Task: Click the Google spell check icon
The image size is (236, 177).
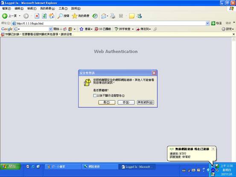Action: pyautogui.click(x=117, y=29)
